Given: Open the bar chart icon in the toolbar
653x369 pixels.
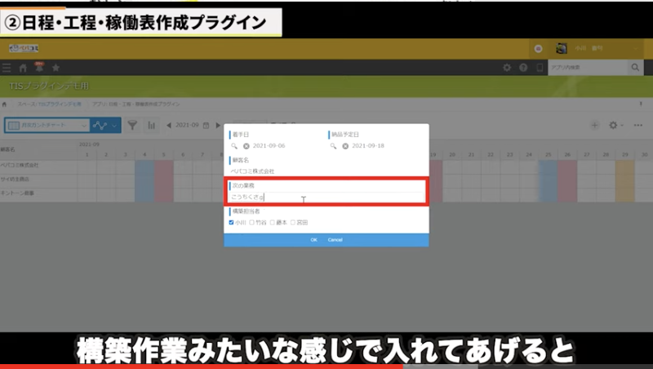Looking at the screenshot, I should [152, 125].
